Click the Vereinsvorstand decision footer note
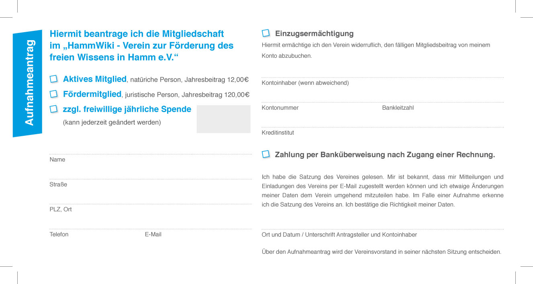Viewport: 533px width, 284px height. pyautogui.click(x=381, y=252)
